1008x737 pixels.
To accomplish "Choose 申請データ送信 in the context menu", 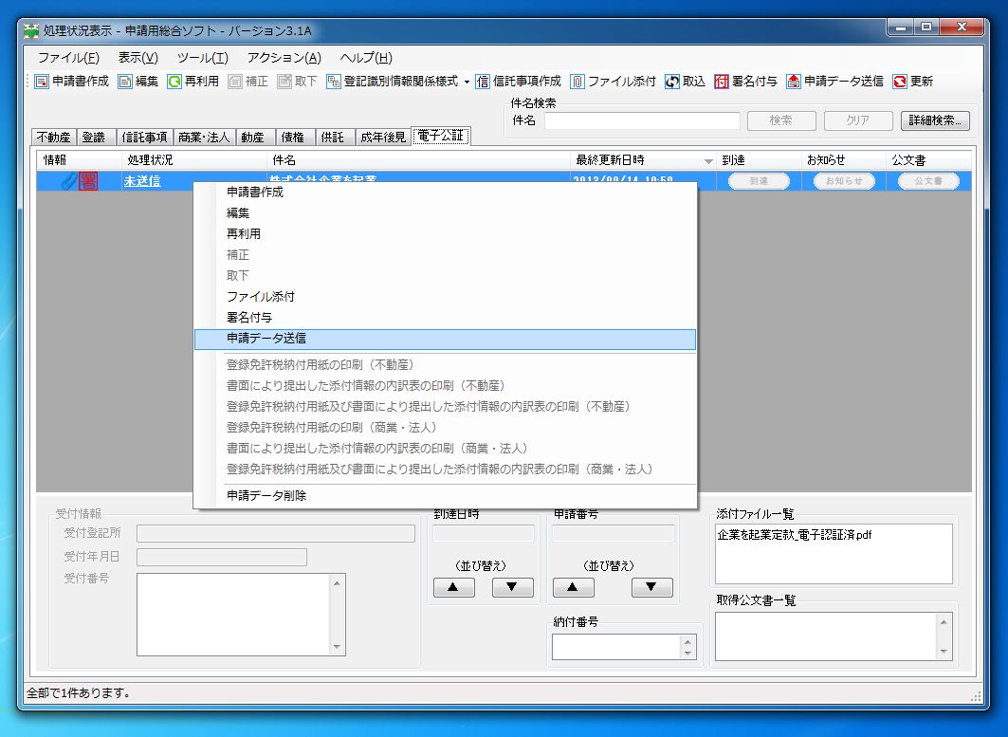I will (x=445, y=339).
